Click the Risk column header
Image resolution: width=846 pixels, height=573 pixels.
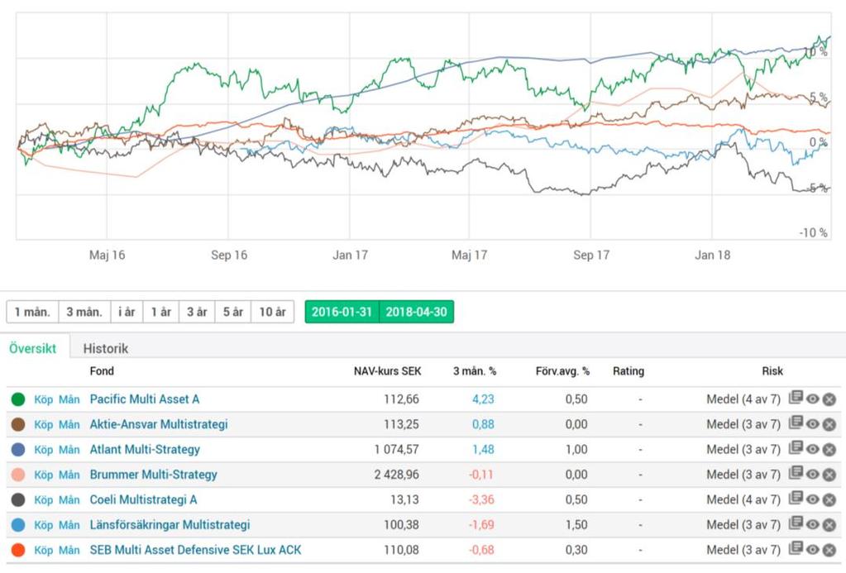click(772, 371)
